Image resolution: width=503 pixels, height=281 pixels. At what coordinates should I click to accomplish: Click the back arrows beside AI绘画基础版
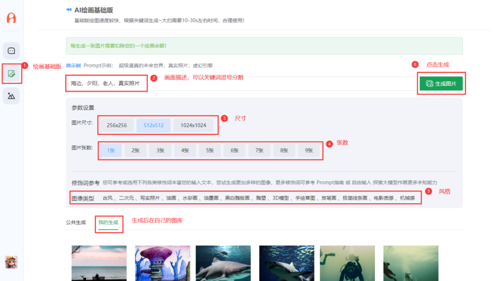click(x=69, y=10)
